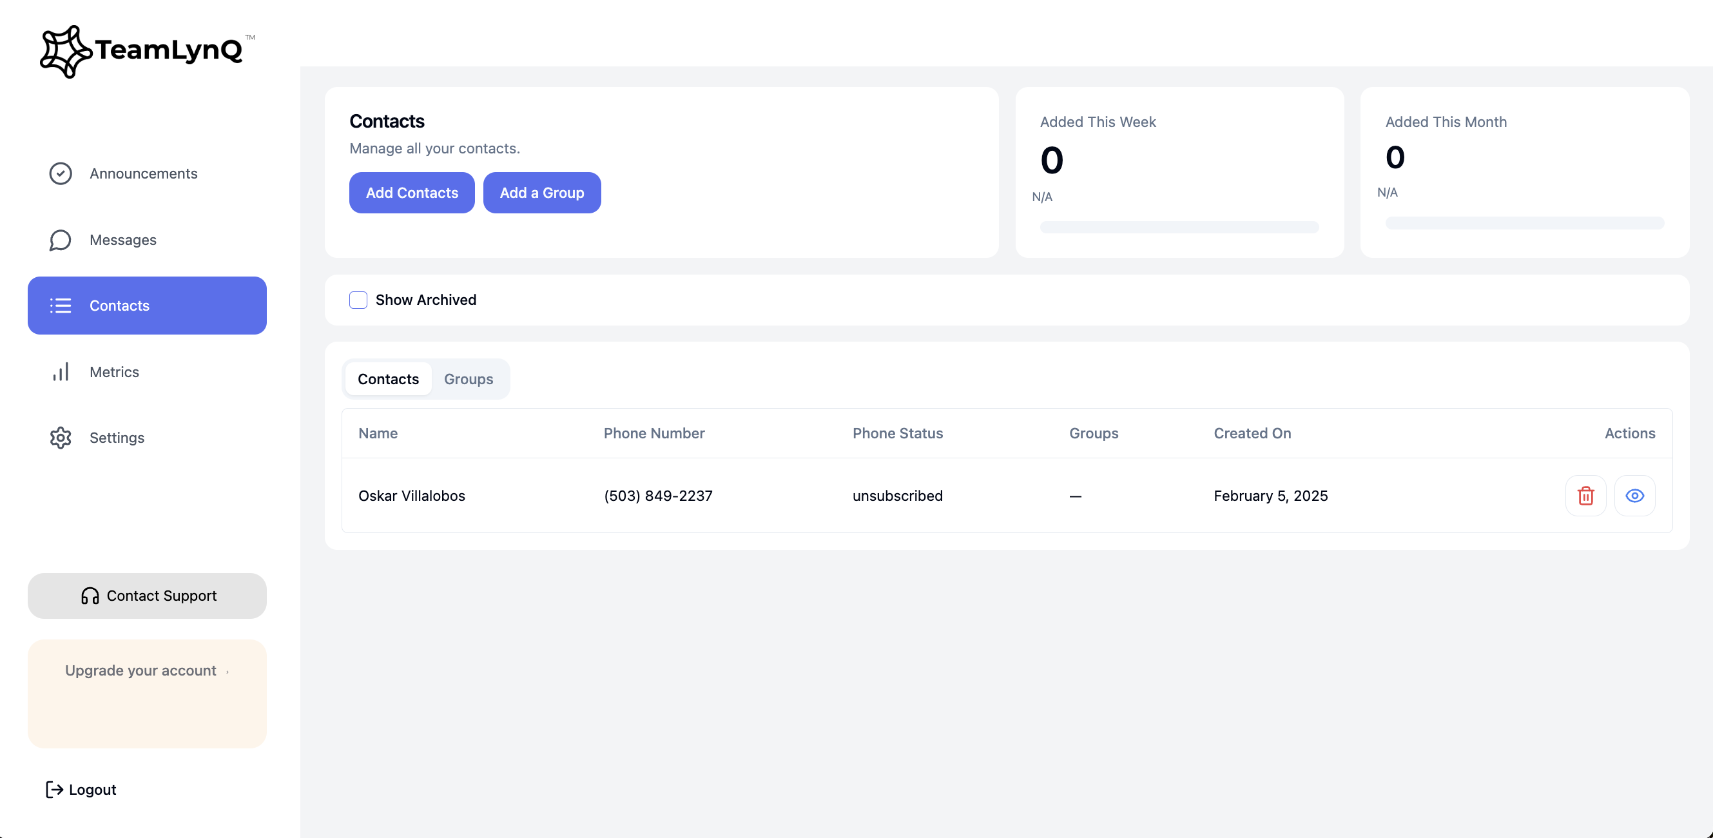1713x838 pixels.
Task: Open Metrics via the bar chart icon
Action: tap(61, 372)
